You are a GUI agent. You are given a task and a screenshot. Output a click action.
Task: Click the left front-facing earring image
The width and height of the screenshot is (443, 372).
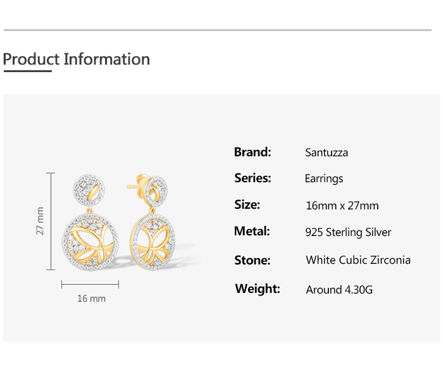(x=90, y=228)
